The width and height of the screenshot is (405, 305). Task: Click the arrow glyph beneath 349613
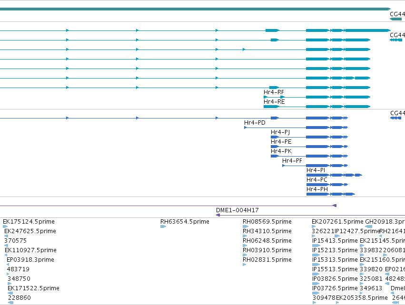(x=361, y=293)
